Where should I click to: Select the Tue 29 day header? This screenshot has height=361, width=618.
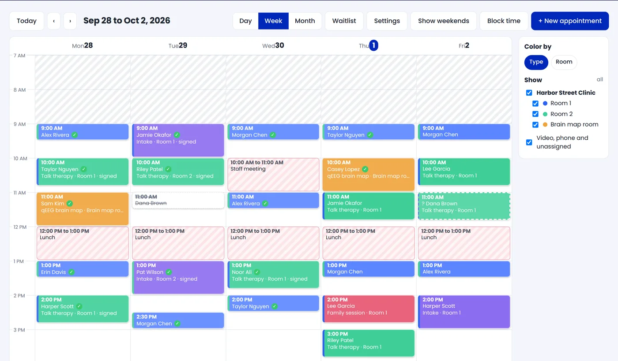(x=178, y=45)
